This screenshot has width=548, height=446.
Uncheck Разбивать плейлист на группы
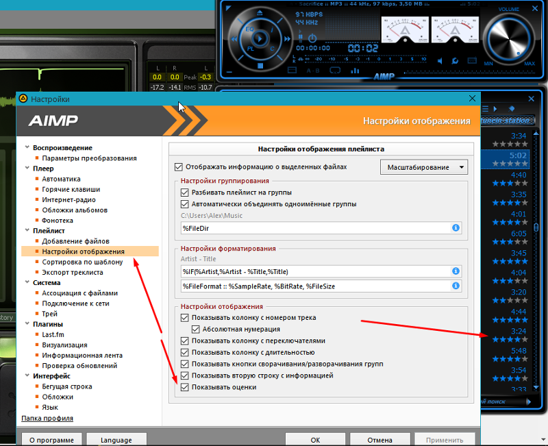184,193
